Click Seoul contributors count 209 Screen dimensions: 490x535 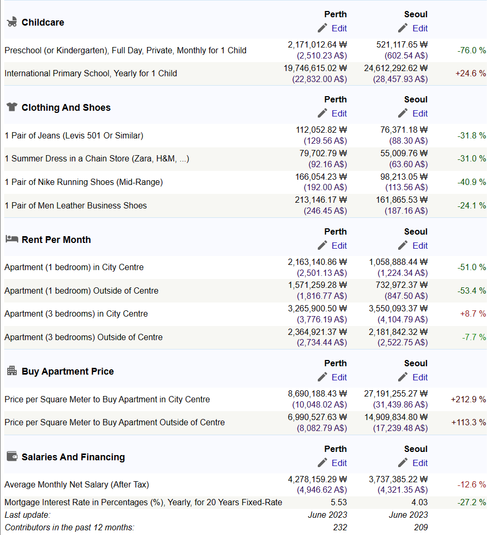(421, 527)
